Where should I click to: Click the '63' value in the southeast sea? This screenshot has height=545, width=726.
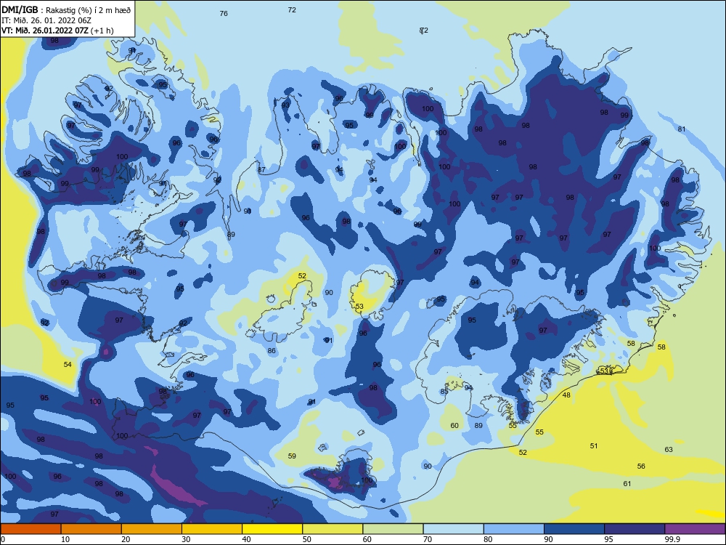click(x=669, y=449)
